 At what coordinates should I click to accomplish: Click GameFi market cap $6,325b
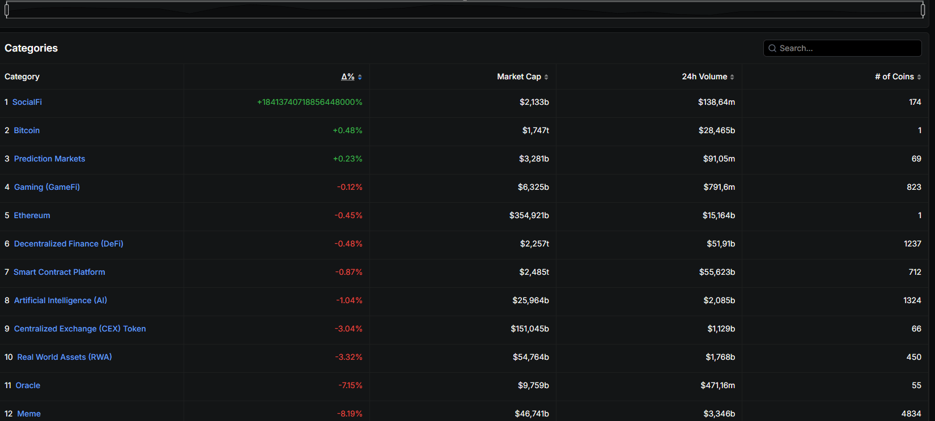pyautogui.click(x=533, y=187)
